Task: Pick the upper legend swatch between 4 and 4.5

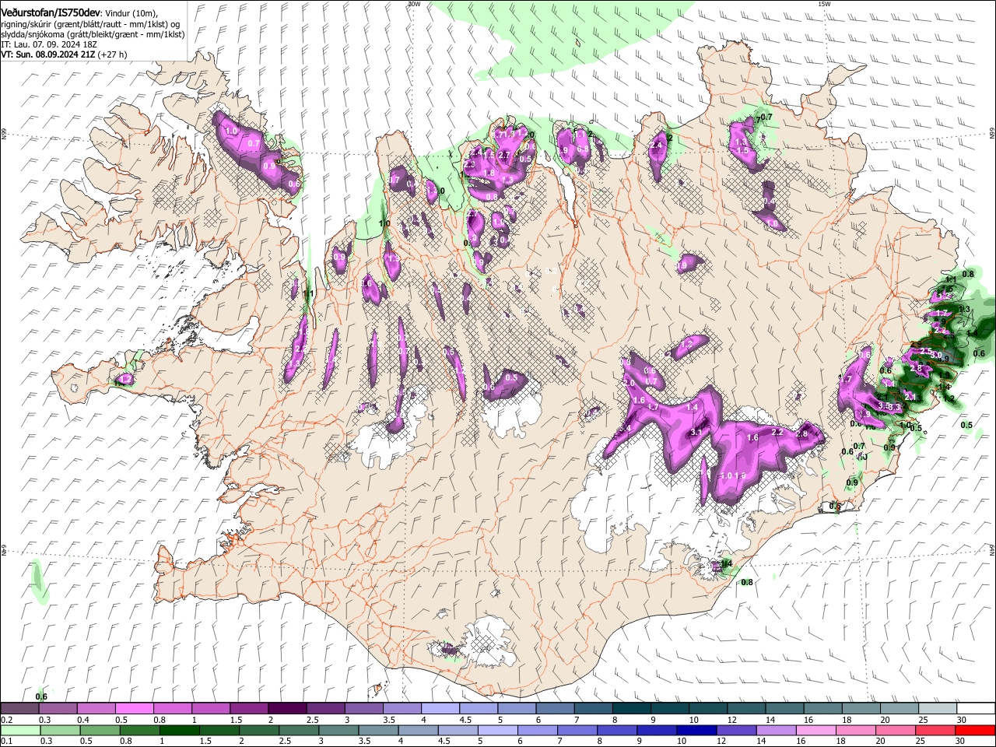Action: 440,709
